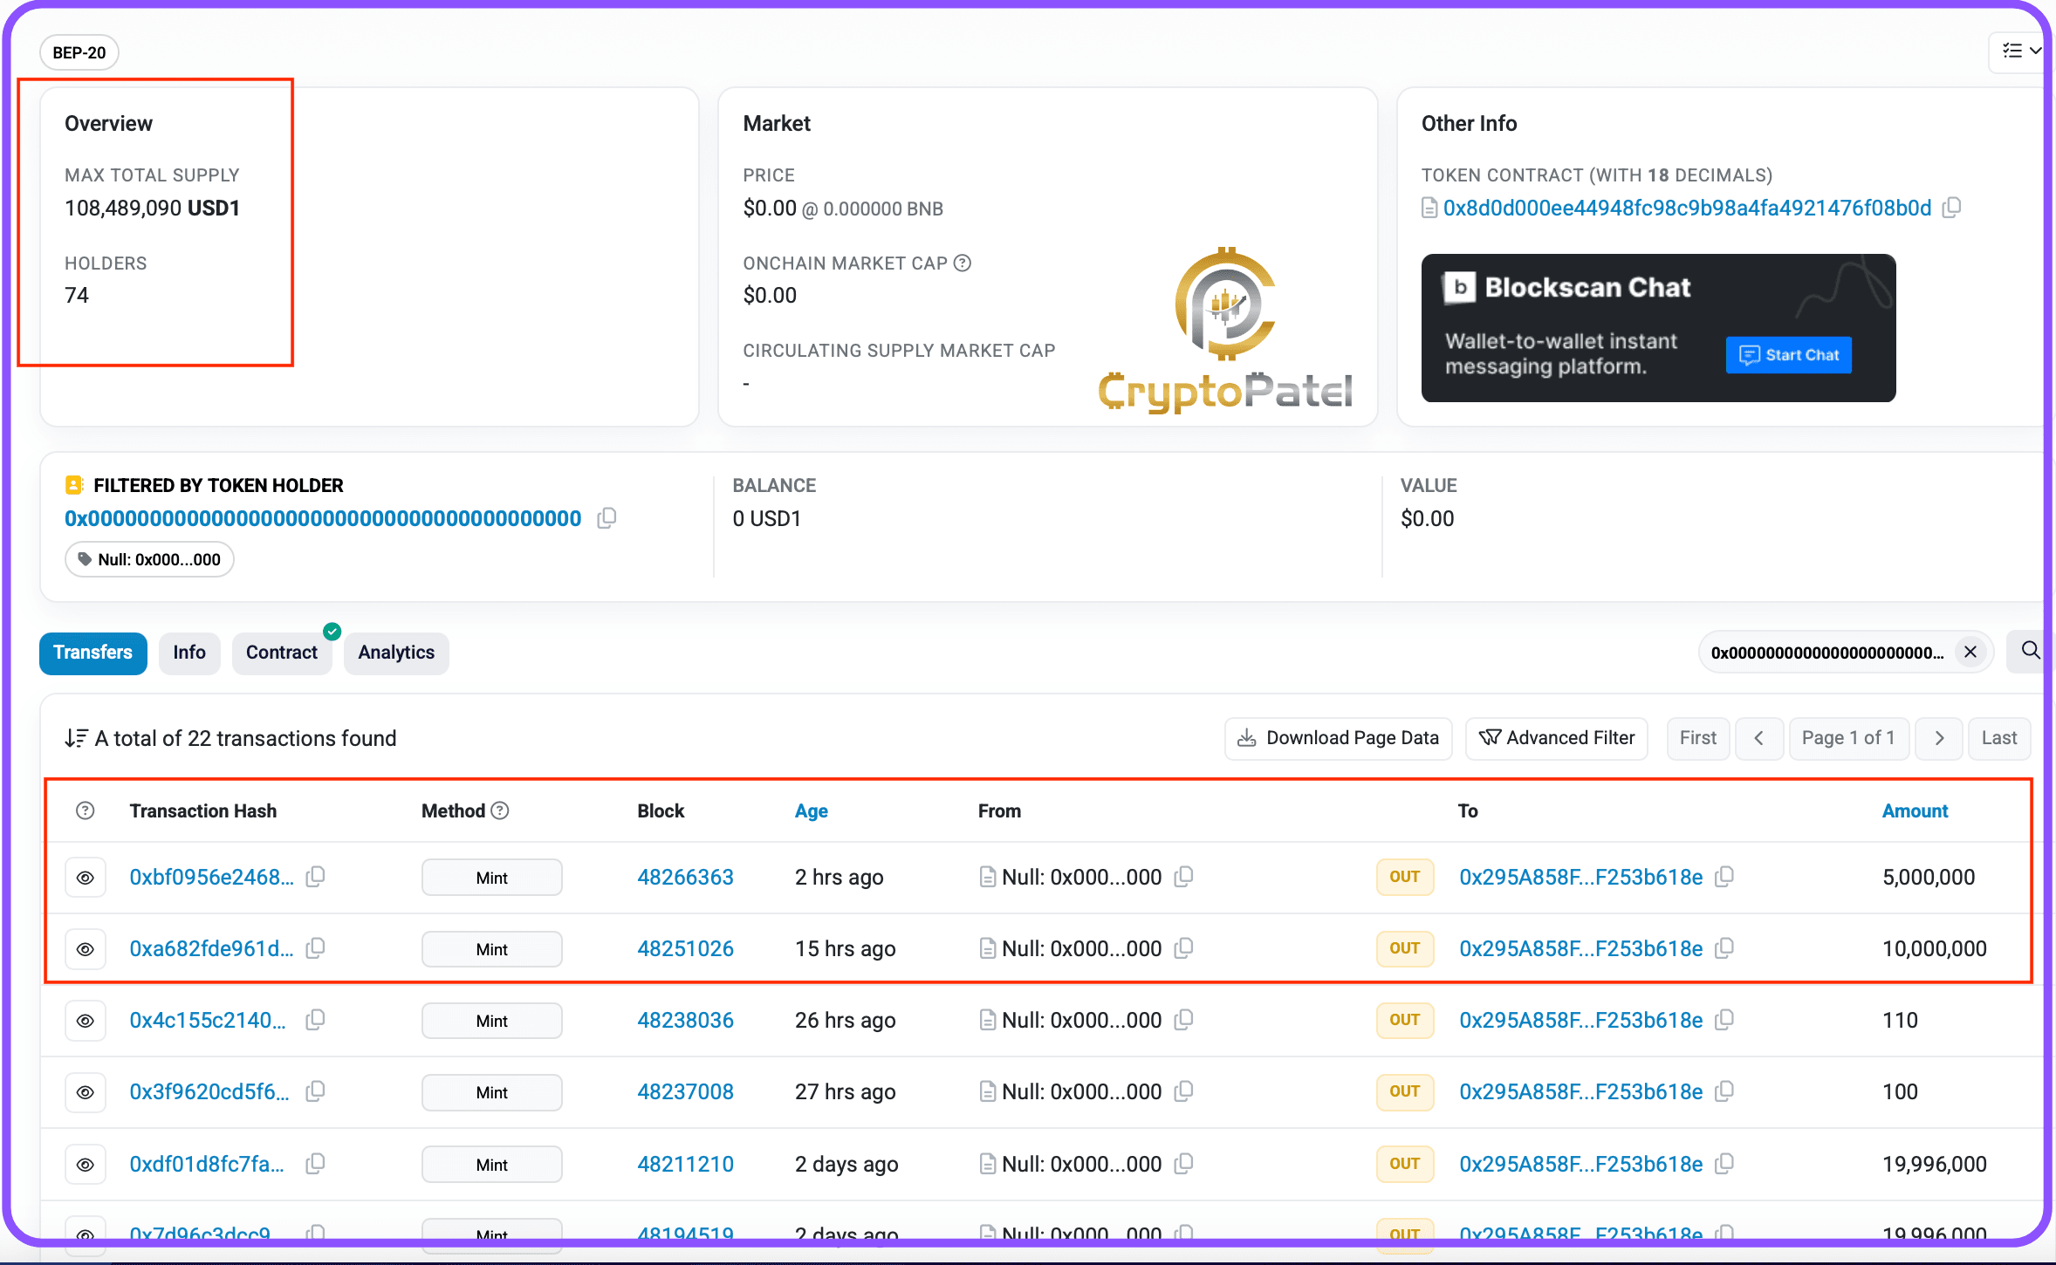Switch to the Analytics tab
This screenshot has height=1265, width=2056.
tap(396, 653)
